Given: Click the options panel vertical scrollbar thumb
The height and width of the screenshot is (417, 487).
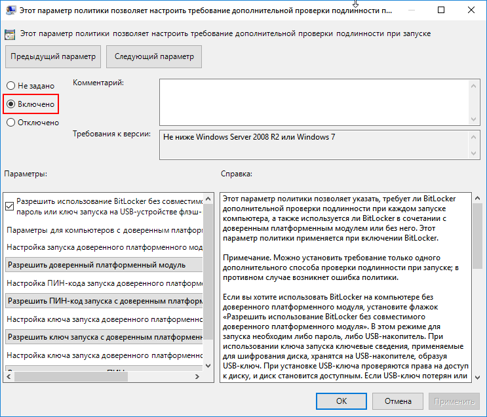Looking at the screenshot, I should 208,272.
